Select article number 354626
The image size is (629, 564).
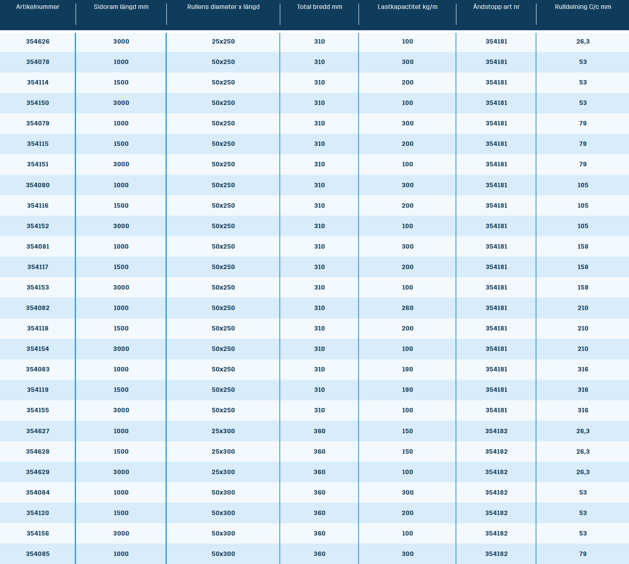[x=38, y=41]
